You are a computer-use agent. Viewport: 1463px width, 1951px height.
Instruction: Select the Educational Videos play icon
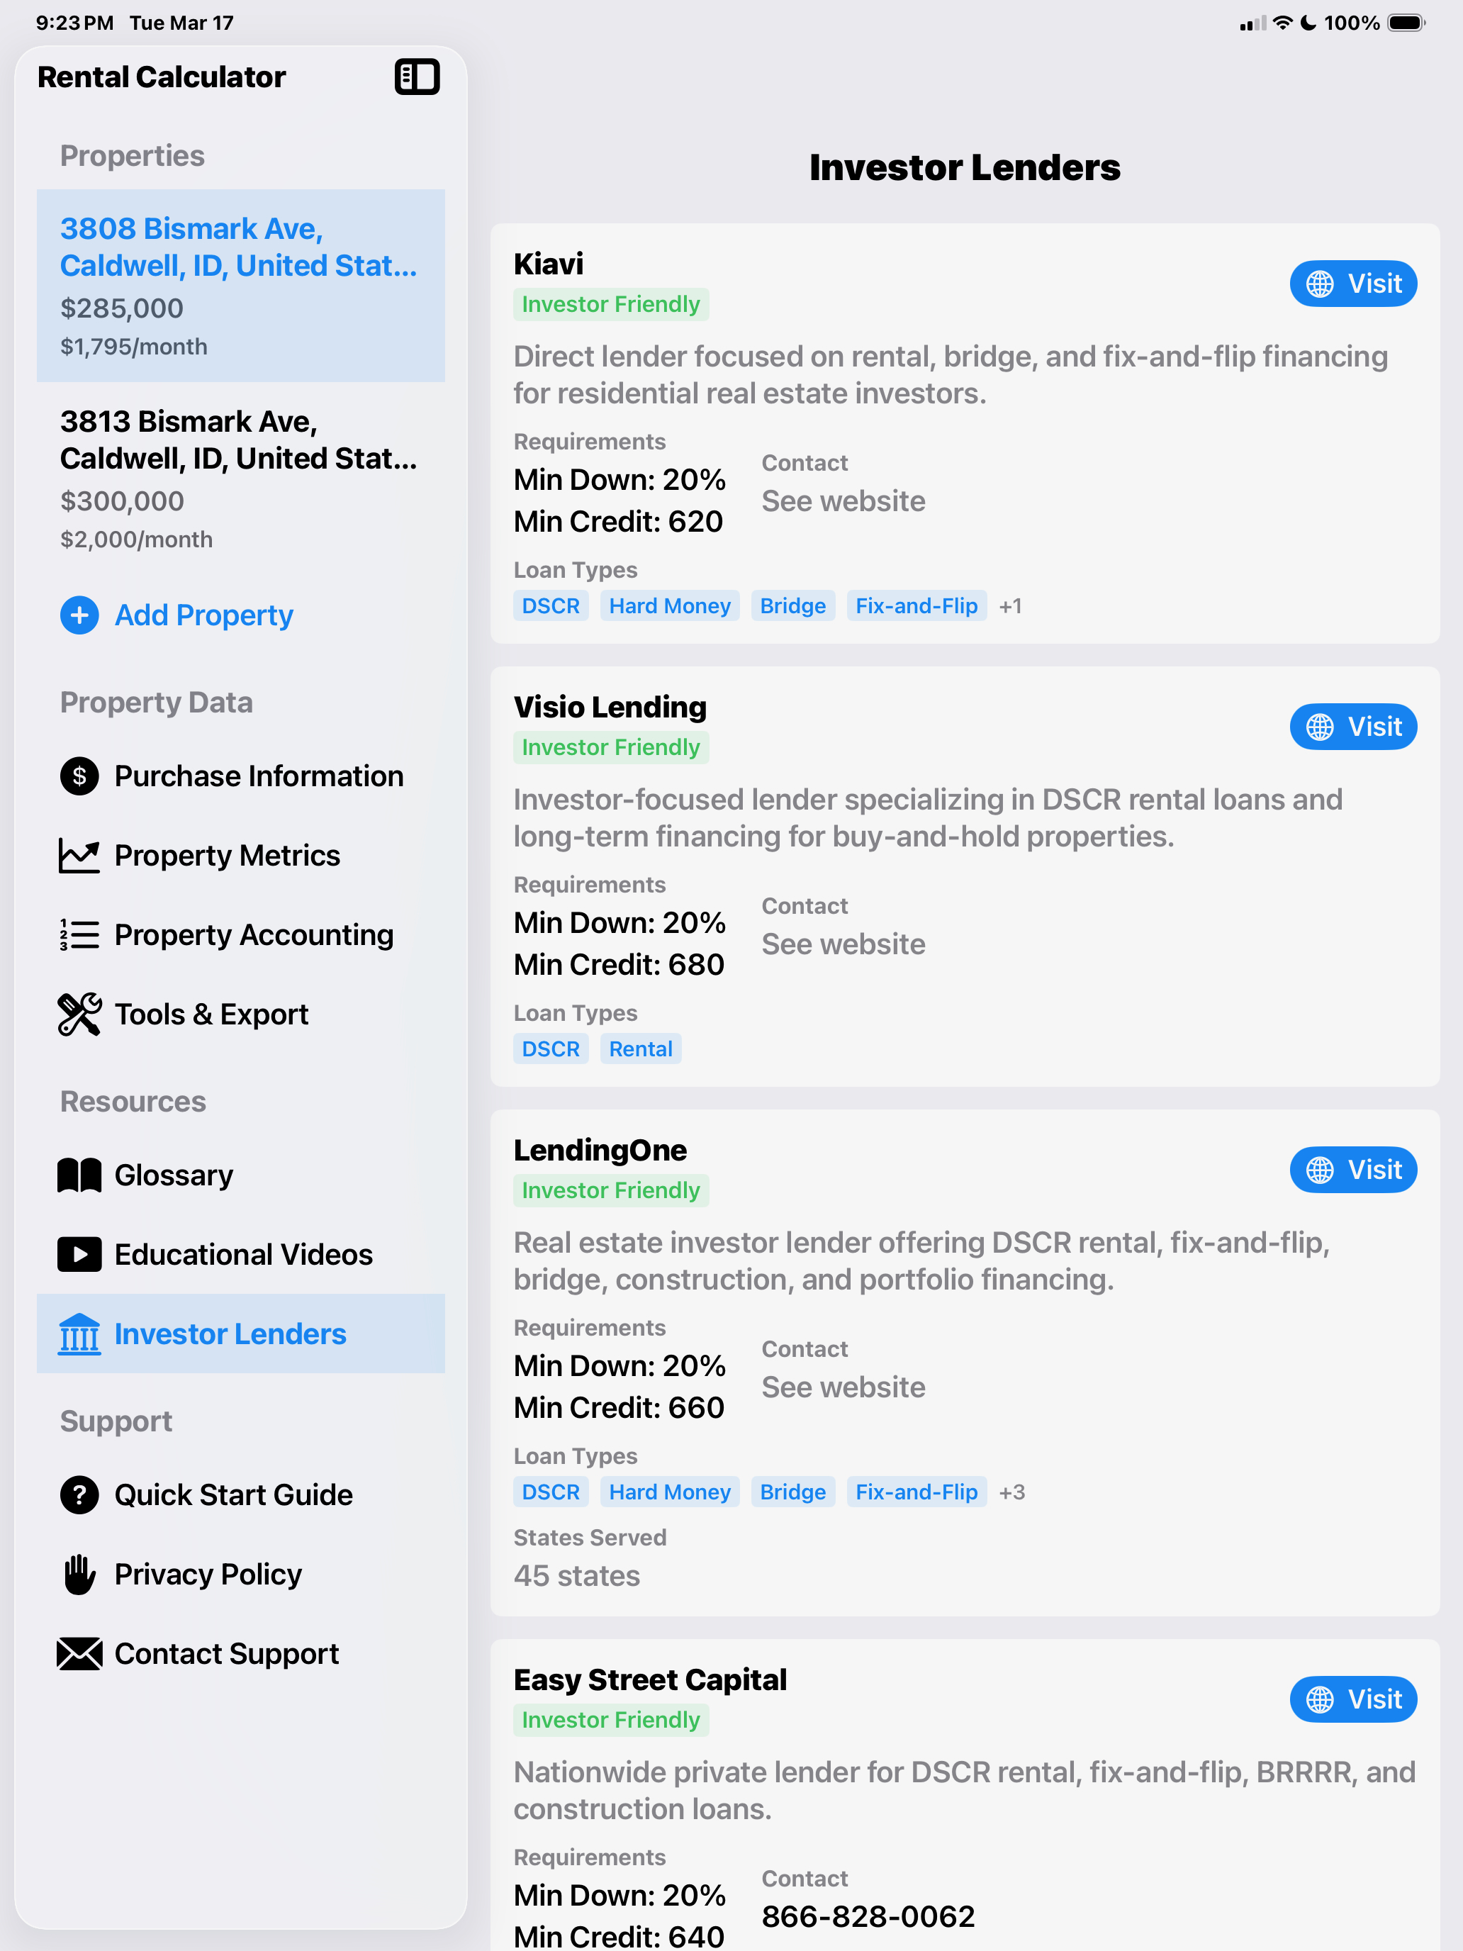pos(79,1254)
